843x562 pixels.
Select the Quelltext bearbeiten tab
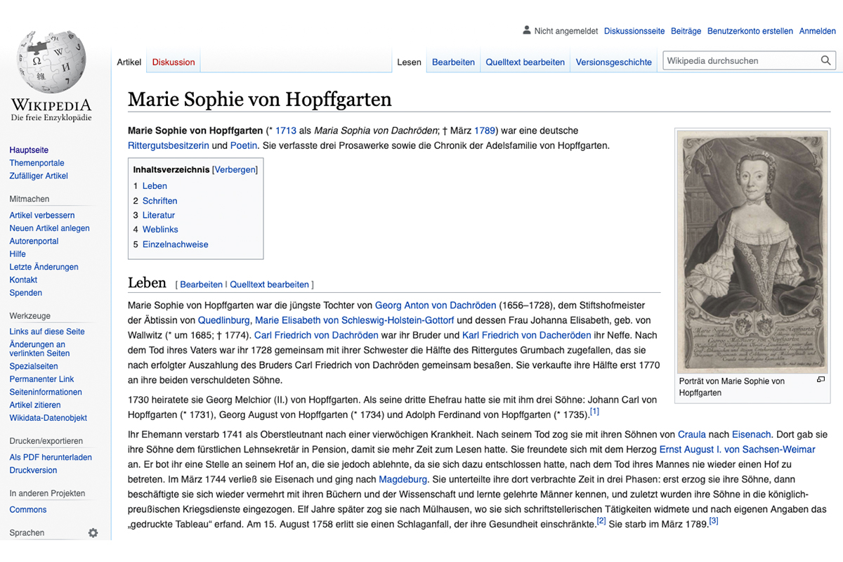(x=525, y=62)
